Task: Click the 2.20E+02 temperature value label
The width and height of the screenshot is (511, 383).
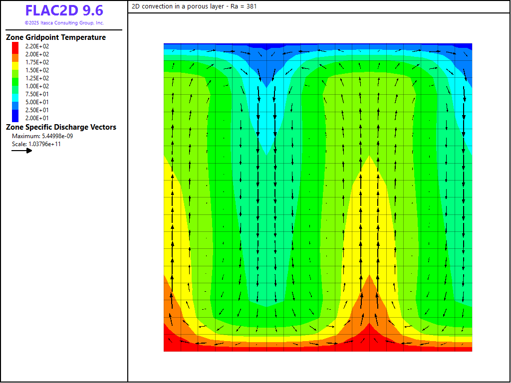Action: (x=37, y=46)
